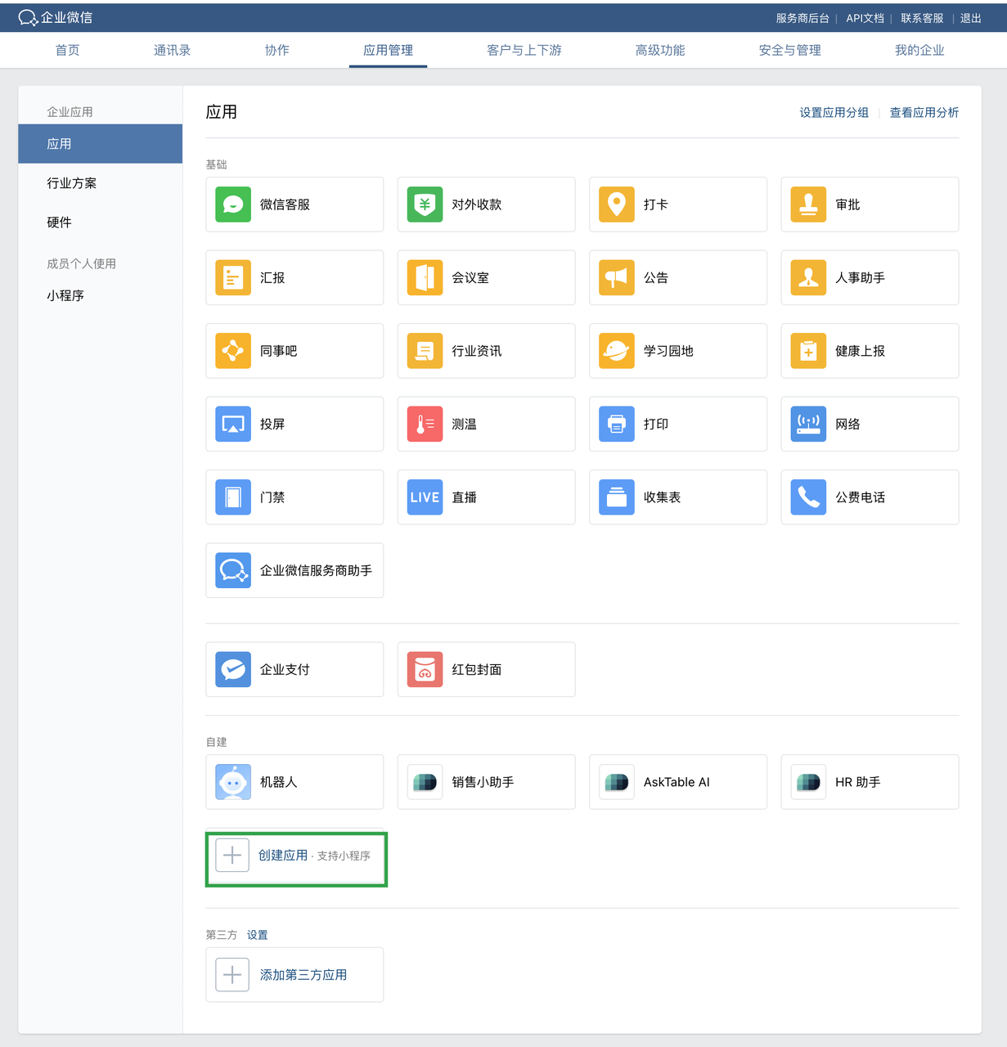The image size is (1007, 1047).
Task: Click the 企业微信 logo in header
Action: click(x=56, y=17)
